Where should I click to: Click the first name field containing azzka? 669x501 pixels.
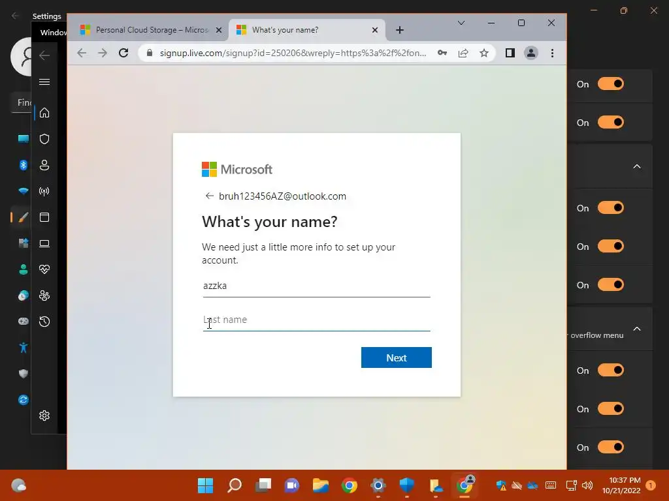[316, 286]
